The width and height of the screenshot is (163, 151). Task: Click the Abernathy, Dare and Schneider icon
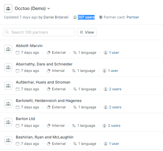8,67
